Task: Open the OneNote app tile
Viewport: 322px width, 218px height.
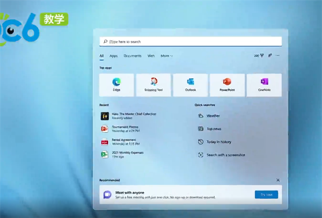Action: (x=264, y=85)
